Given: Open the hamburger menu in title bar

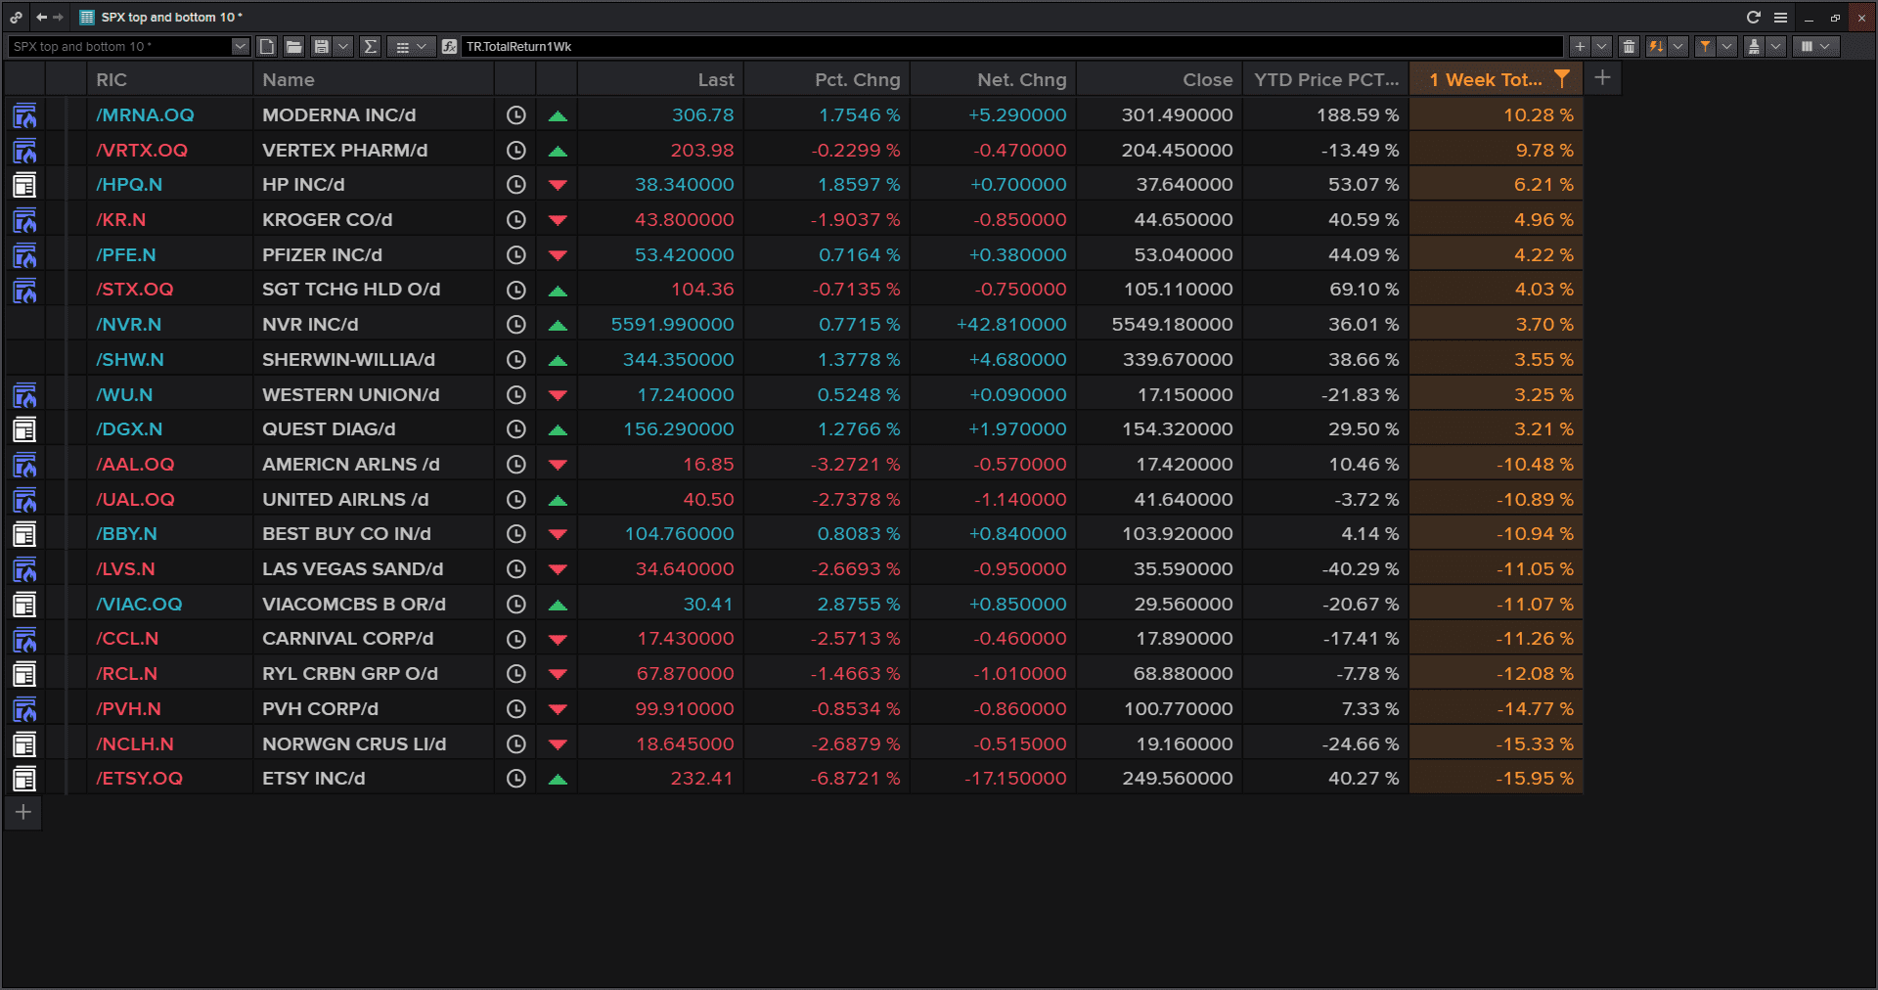Looking at the screenshot, I should pyautogui.click(x=1780, y=17).
